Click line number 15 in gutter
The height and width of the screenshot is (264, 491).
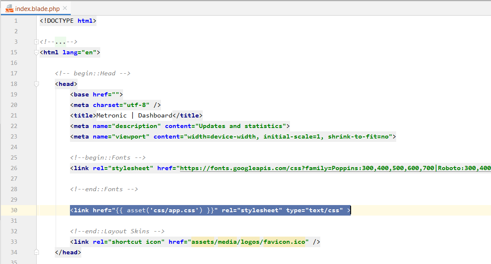tap(14, 52)
